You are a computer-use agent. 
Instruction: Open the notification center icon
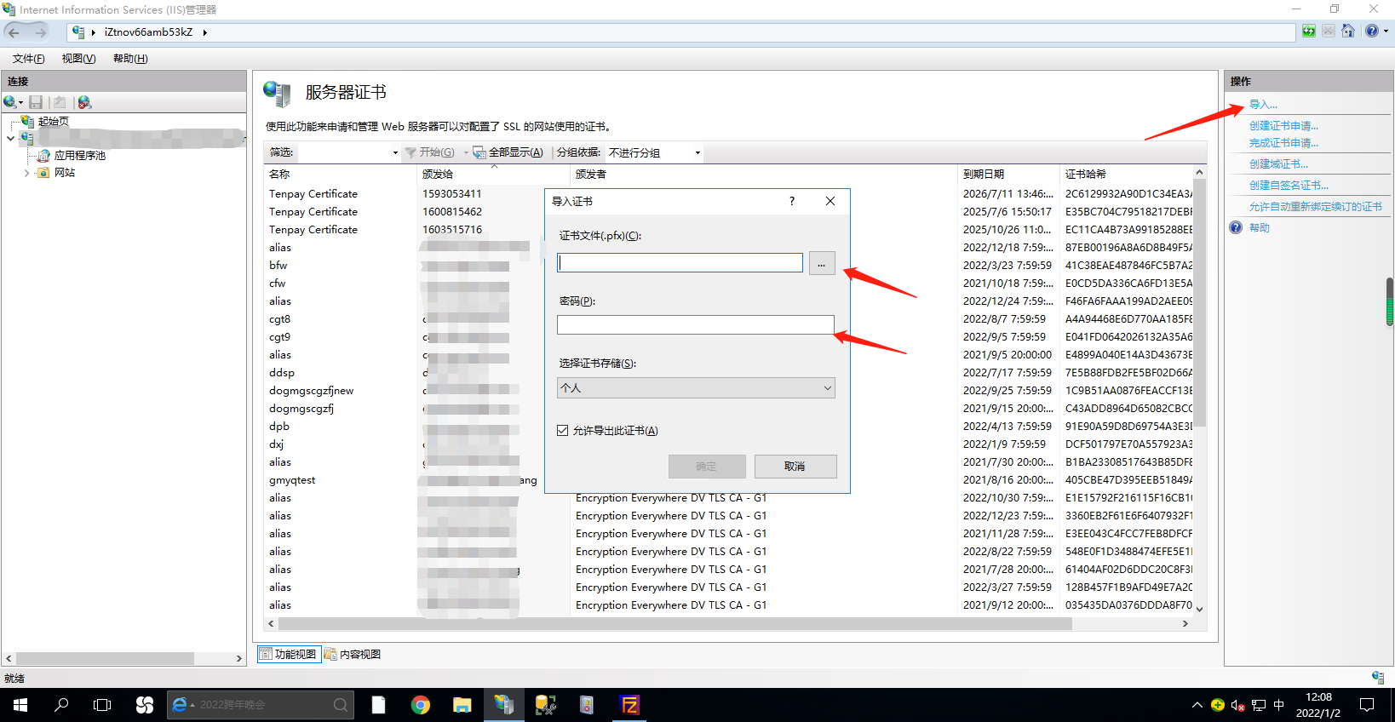1367,705
